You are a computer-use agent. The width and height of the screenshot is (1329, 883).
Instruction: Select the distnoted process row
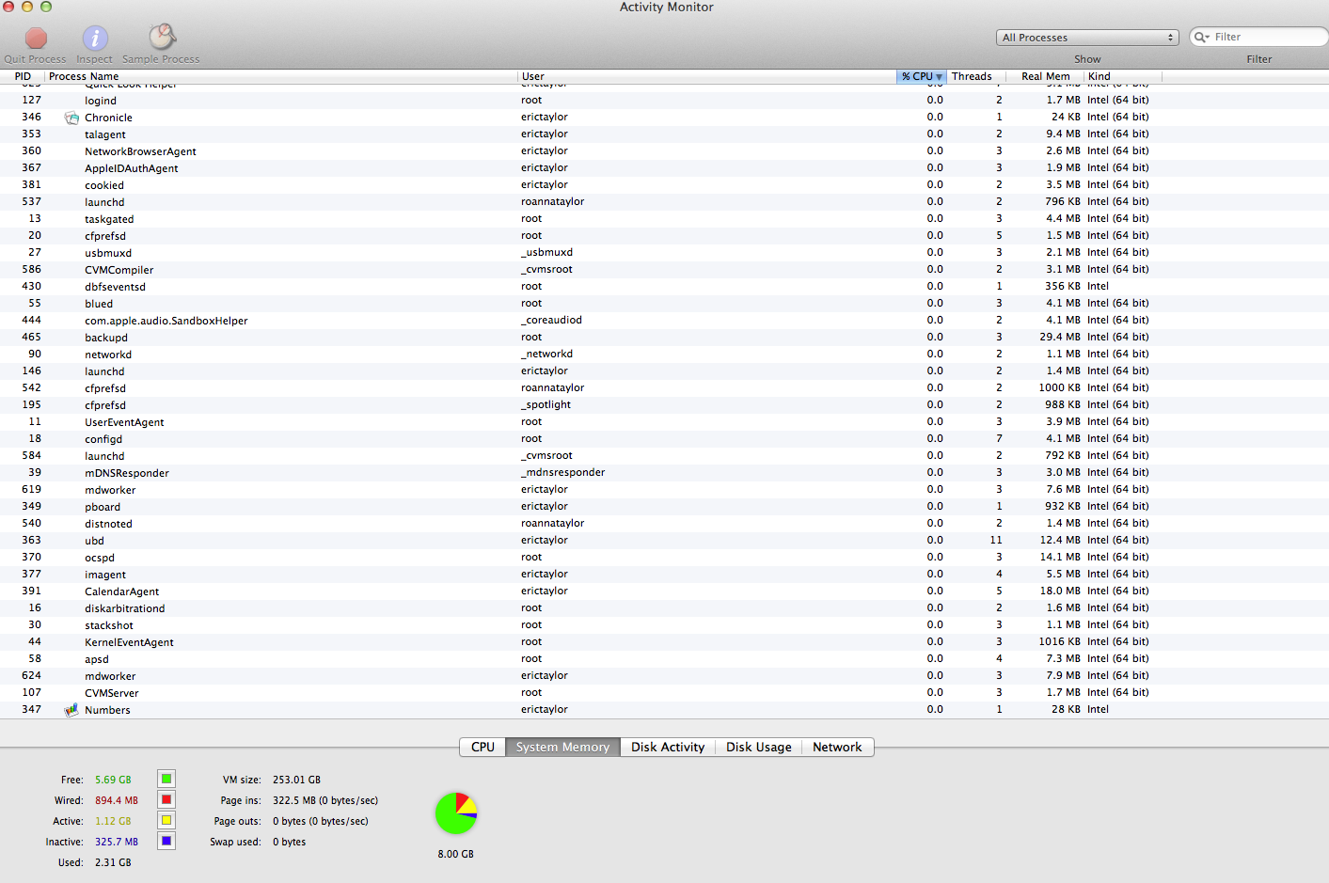click(664, 524)
